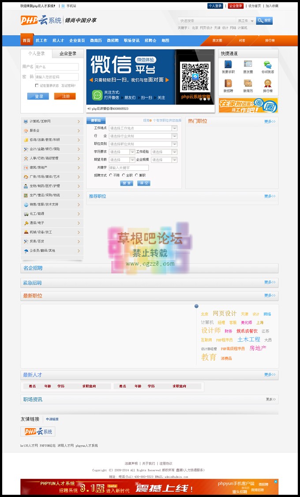
Task: Open 招人才 in navigation bar
Action: pyautogui.click(x=58, y=40)
